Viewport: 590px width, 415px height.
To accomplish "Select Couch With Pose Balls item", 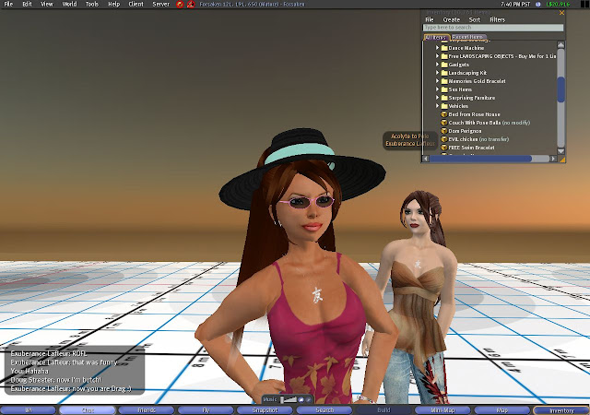I will [490, 123].
